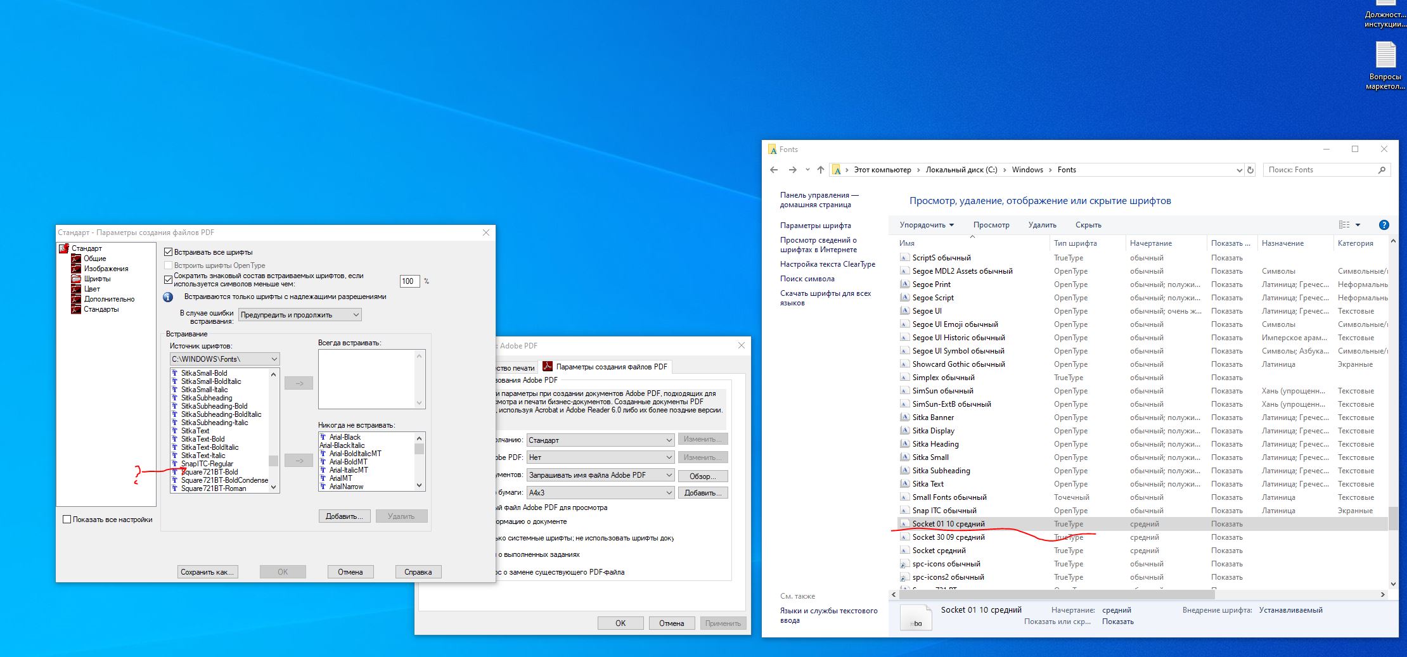The width and height of the screenshot is (1407, 657).
Task: Uncheck Встраивать все шрифты
Action: point(168,251)
